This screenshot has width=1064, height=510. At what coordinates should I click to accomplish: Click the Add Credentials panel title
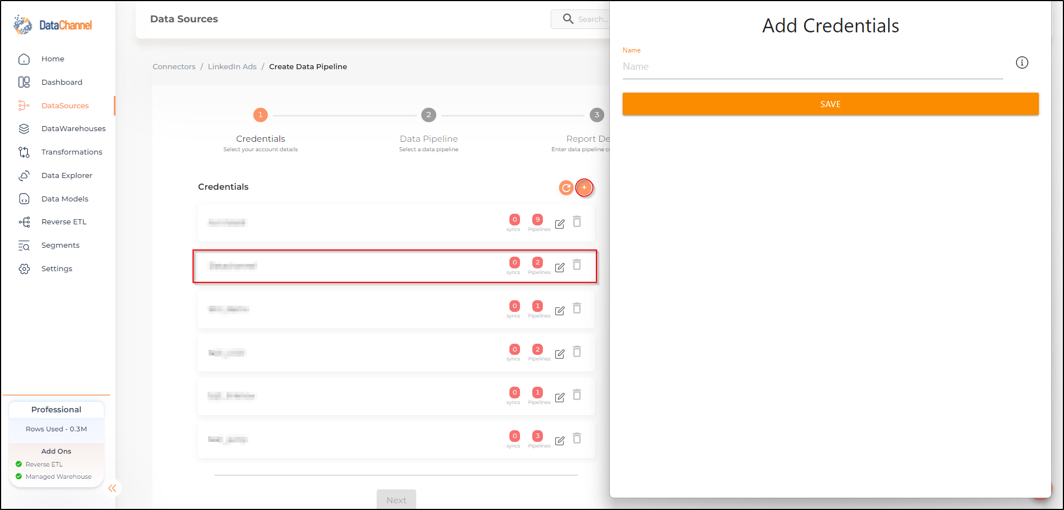coord(830,26)
